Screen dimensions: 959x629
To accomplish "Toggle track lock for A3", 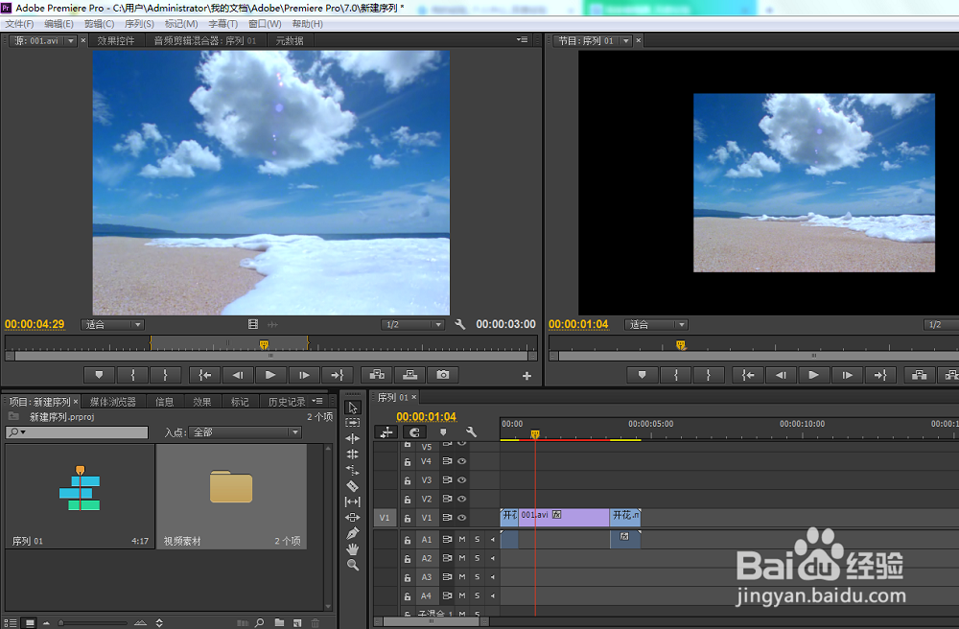I will tap(408, 577).
